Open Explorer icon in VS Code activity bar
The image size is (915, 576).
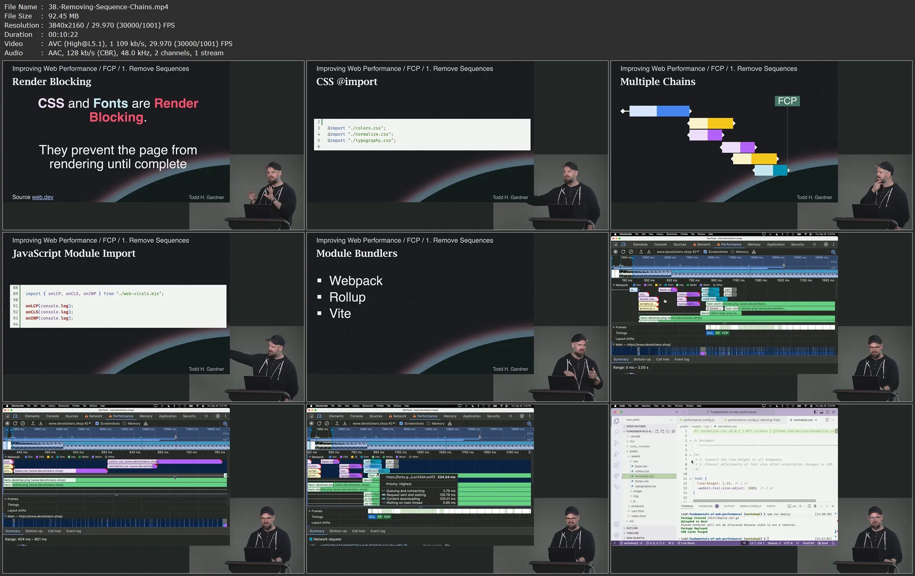616,421
